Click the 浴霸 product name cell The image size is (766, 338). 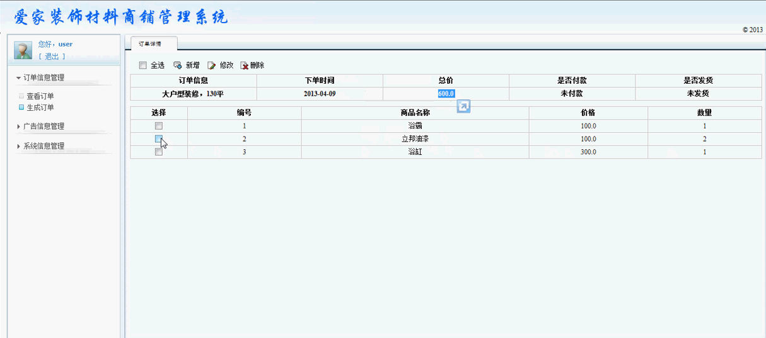[415, 126]
